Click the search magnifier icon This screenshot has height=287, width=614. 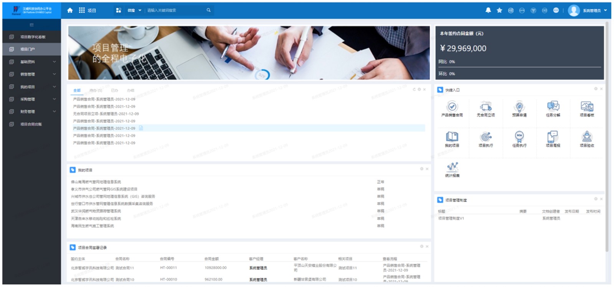point(208,10)
